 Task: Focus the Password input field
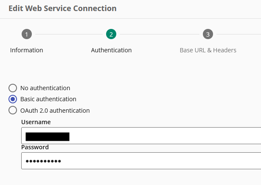141,161
